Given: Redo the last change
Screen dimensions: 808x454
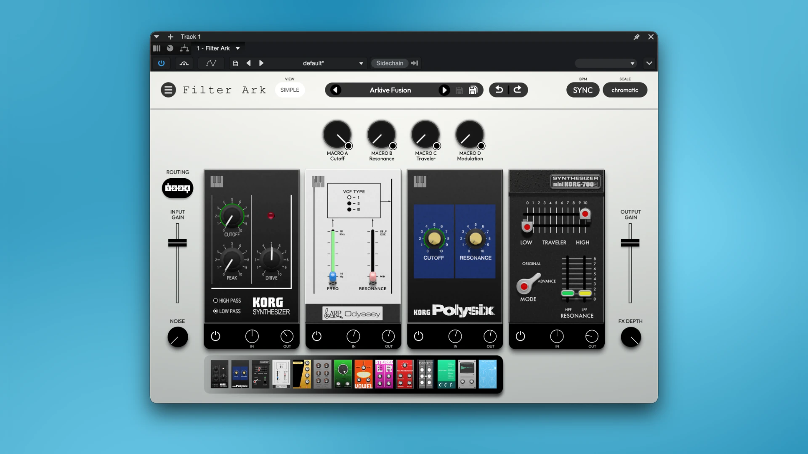Looking at the screenshot, I should coord(518,90).
